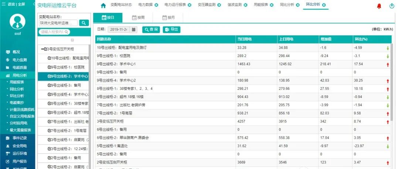Switch to the 按月 tab
Image resolution: width=399 pixels, height=169 pixels.
click(168, 18)
